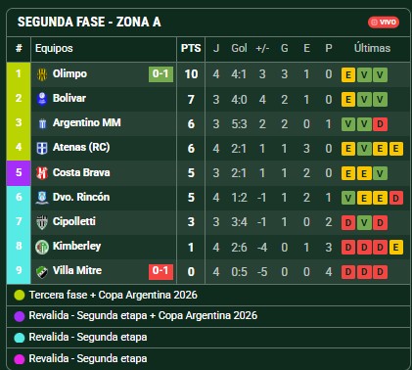Sort standings by the PTS column header
Screen dimensions: 412x370
(191, 48)
